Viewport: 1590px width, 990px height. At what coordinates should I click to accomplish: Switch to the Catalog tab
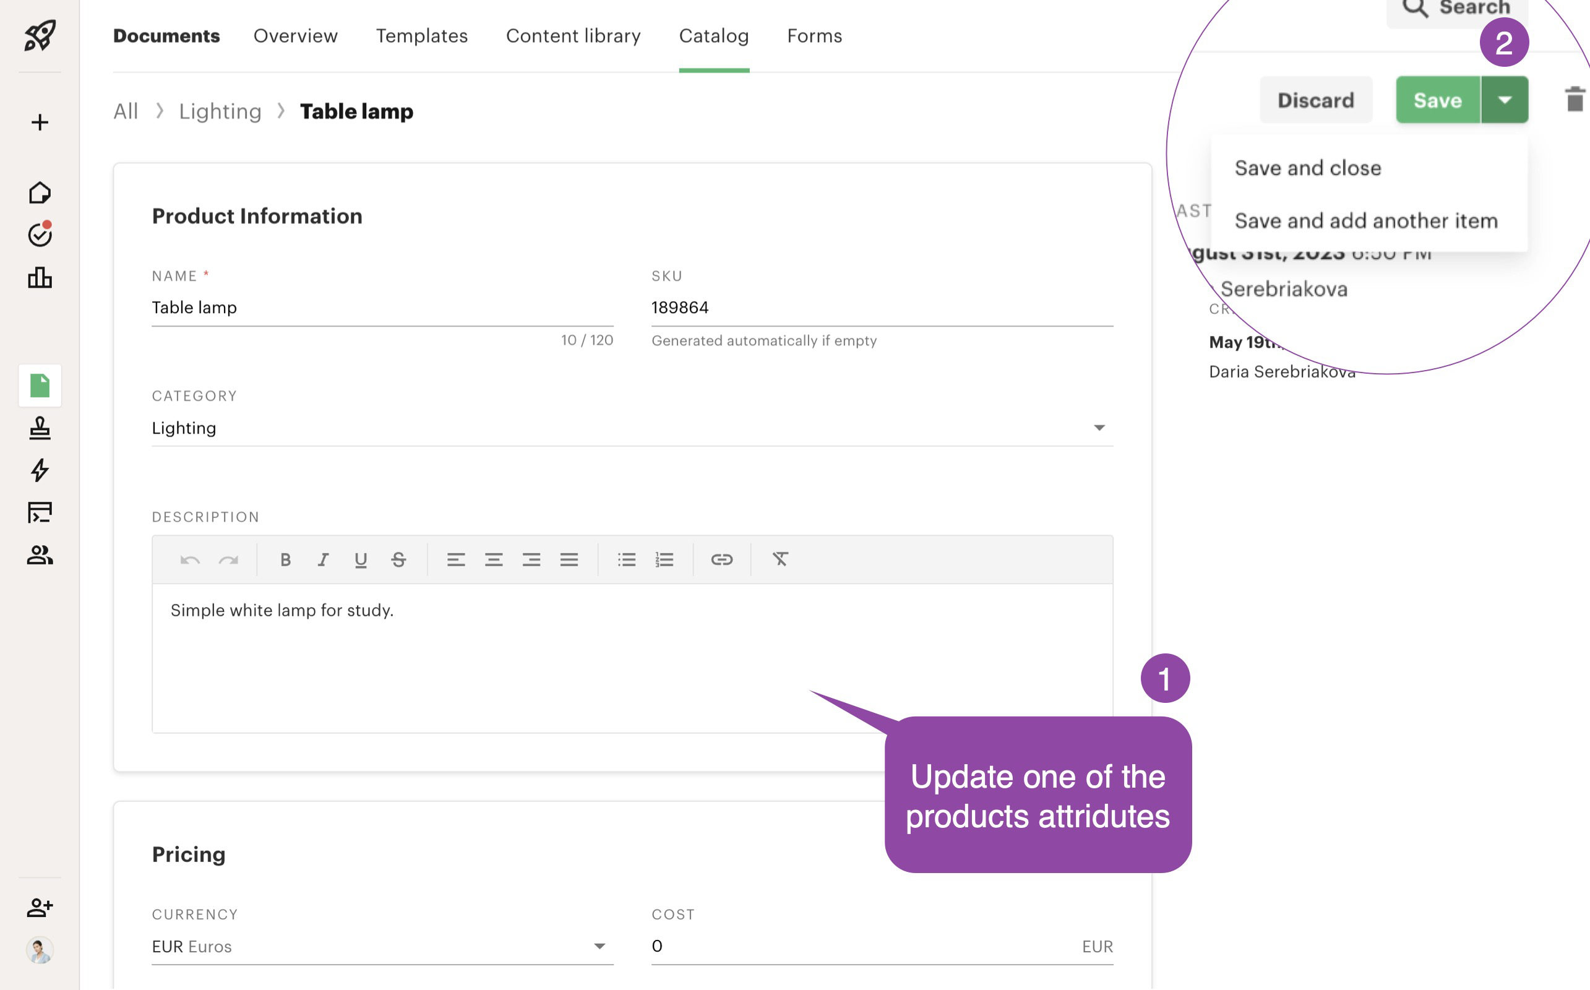click(x=714, y=35)
